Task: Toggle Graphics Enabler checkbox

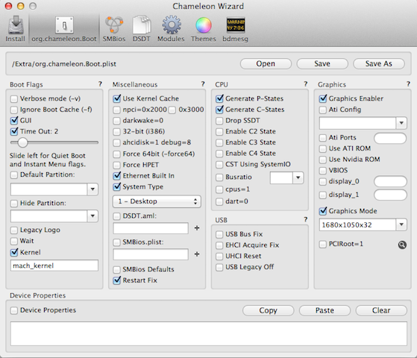Action: (323, 98)
